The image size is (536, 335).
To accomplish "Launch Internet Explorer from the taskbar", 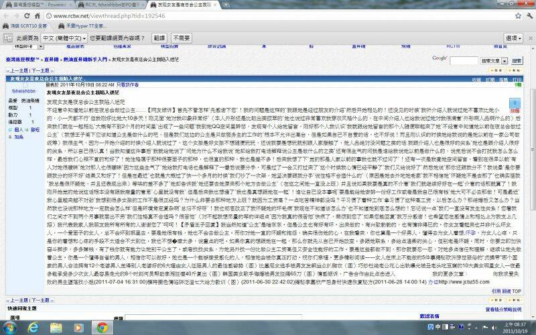I will point(33,328).
